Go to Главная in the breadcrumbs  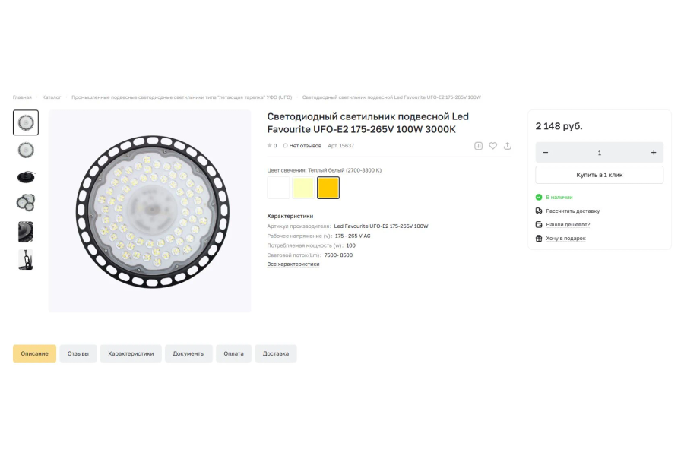[22, 97]
